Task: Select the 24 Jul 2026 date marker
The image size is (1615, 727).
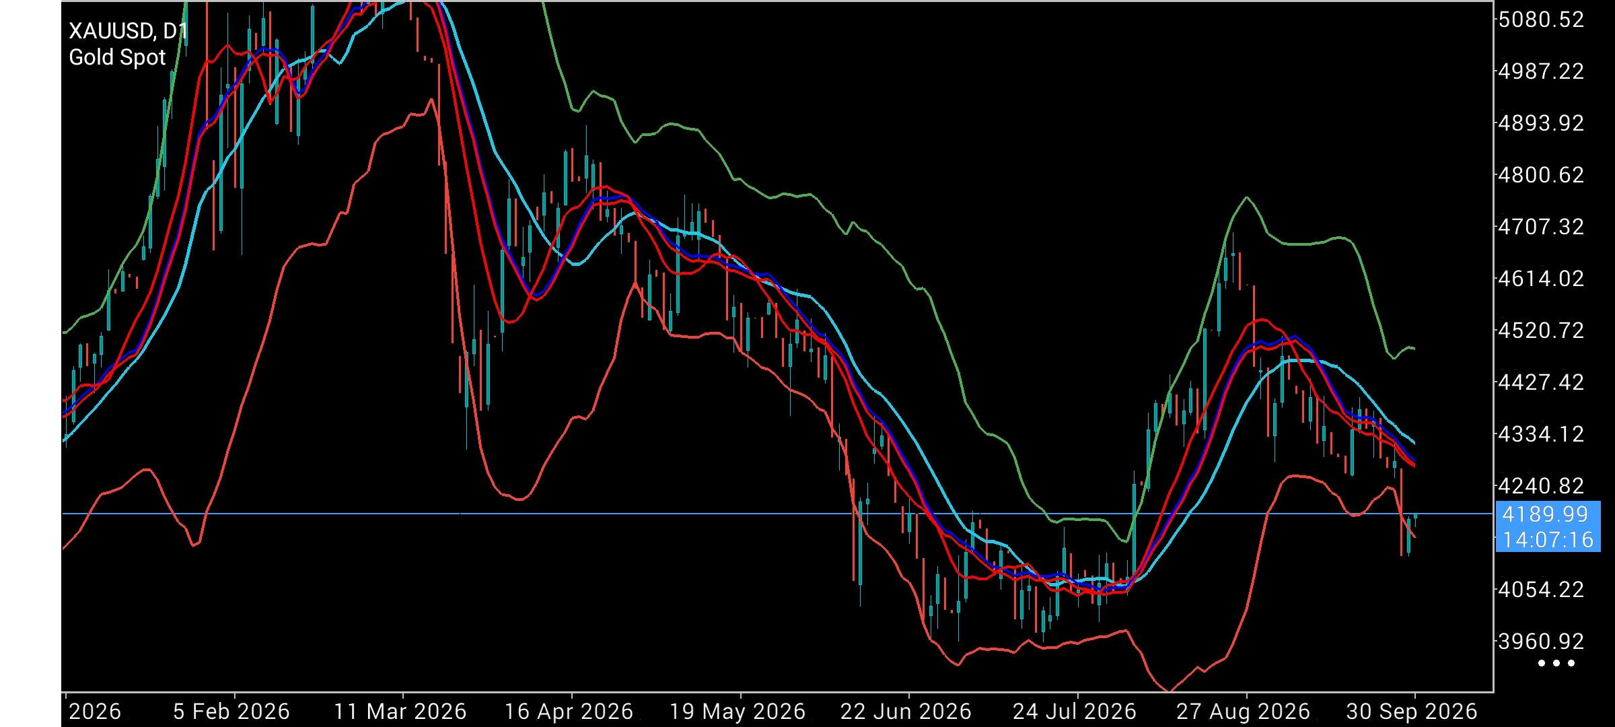Action: point(1074,712)
